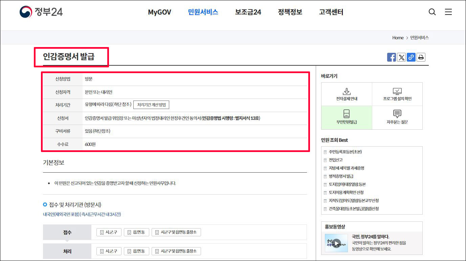Click 읍.면.동 button in 접수 row
This screenshot has height=261, width=466.
(x=136, y=232)
